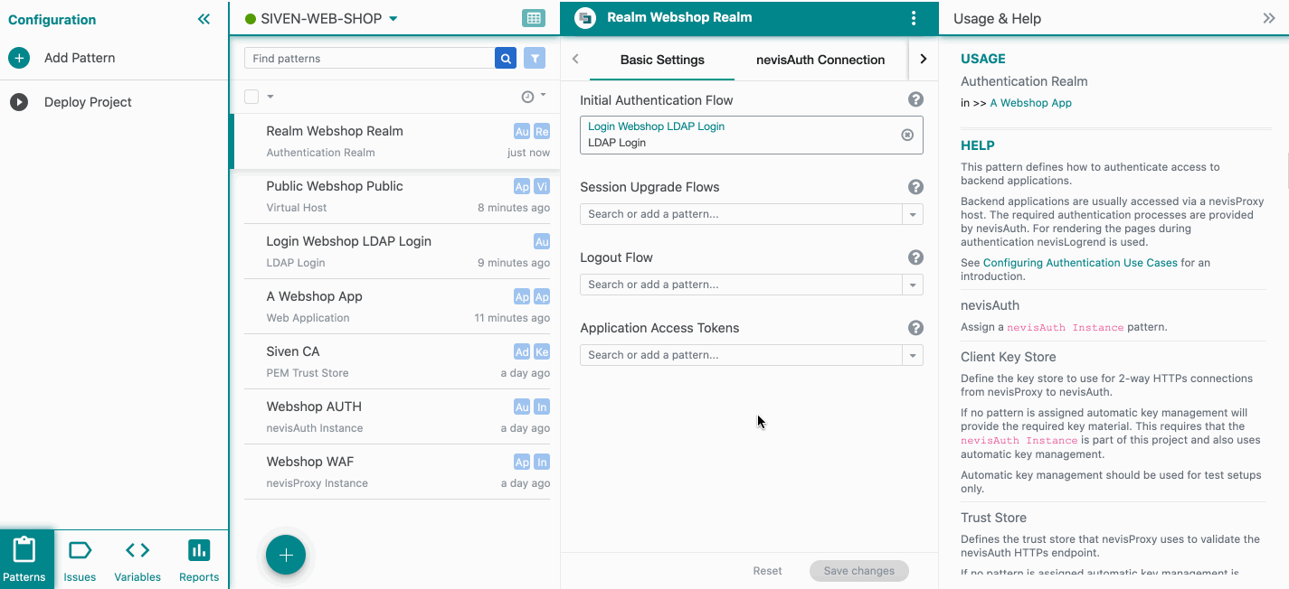Open the Issues tab in bottom navigation
Screen dimensions: 1289x589
coord(80,560)
